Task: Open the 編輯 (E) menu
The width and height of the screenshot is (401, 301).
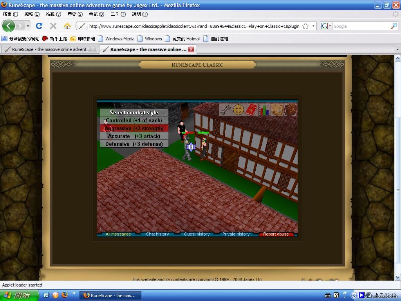Action: [x=32, y=14]
